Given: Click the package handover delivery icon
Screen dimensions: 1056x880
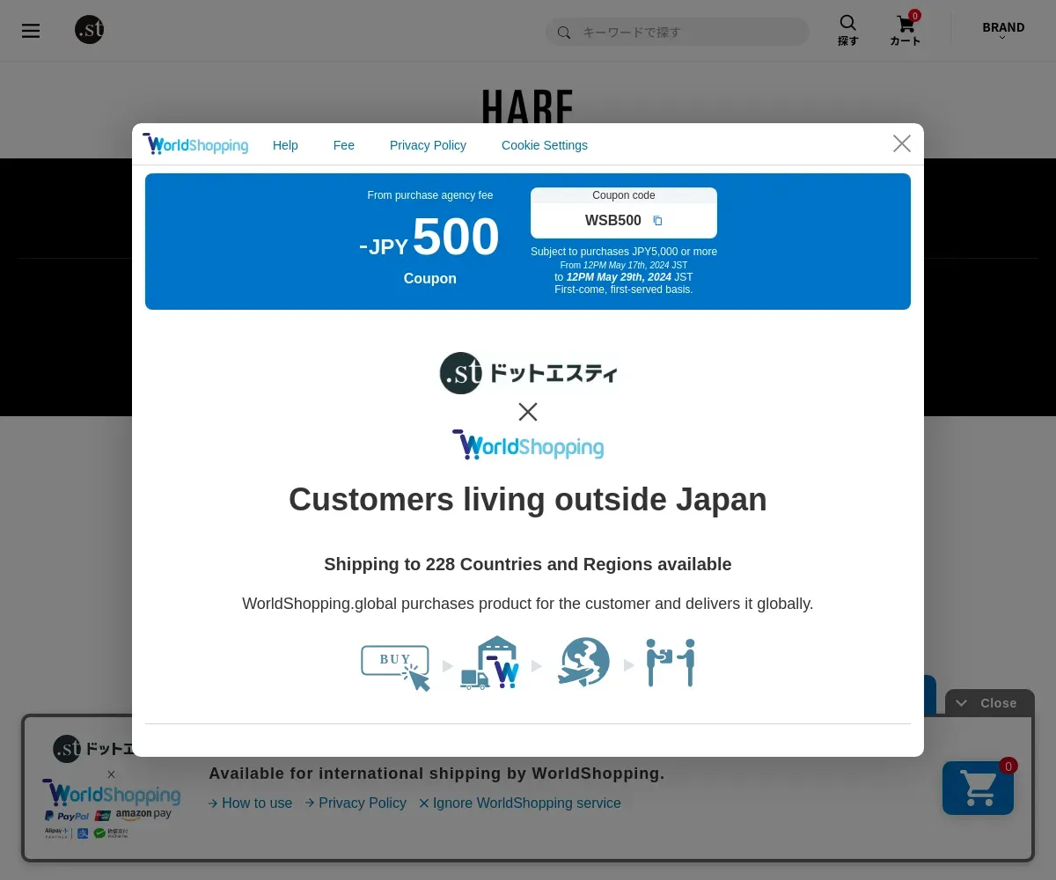Looking at the screenshot, I should [x=671, y=663].
